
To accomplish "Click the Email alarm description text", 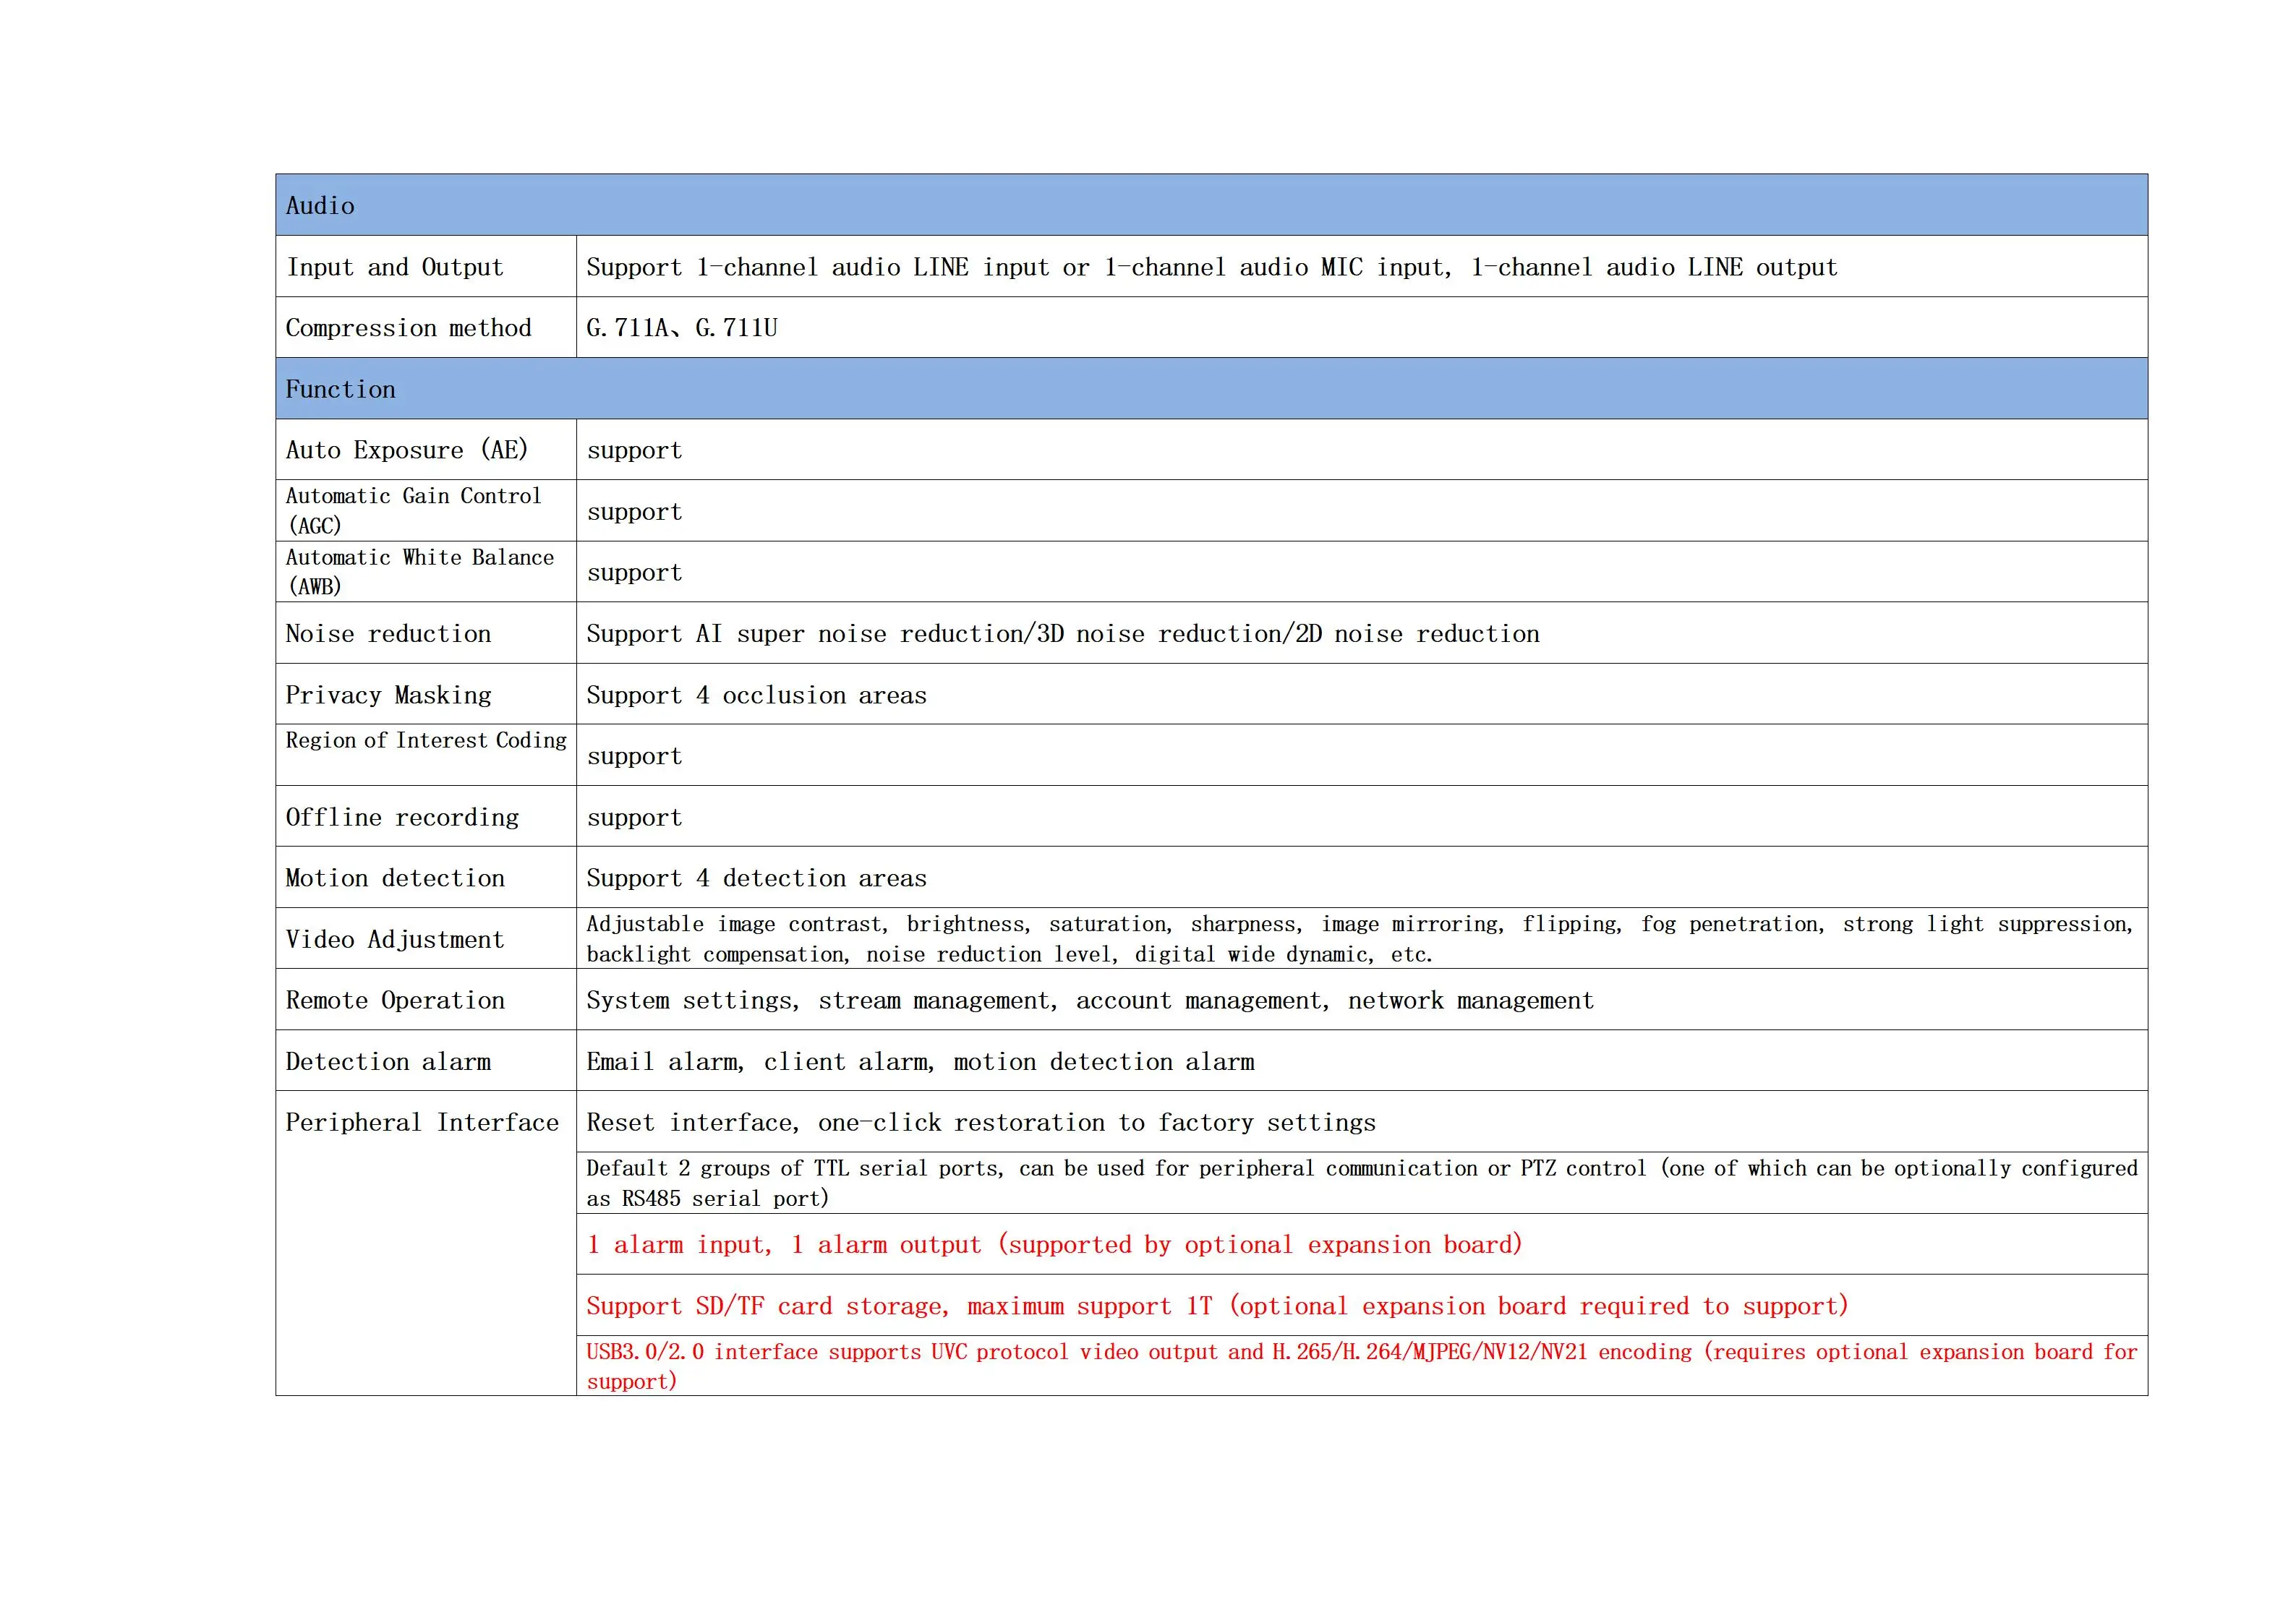I will (x=919, y=1061).
